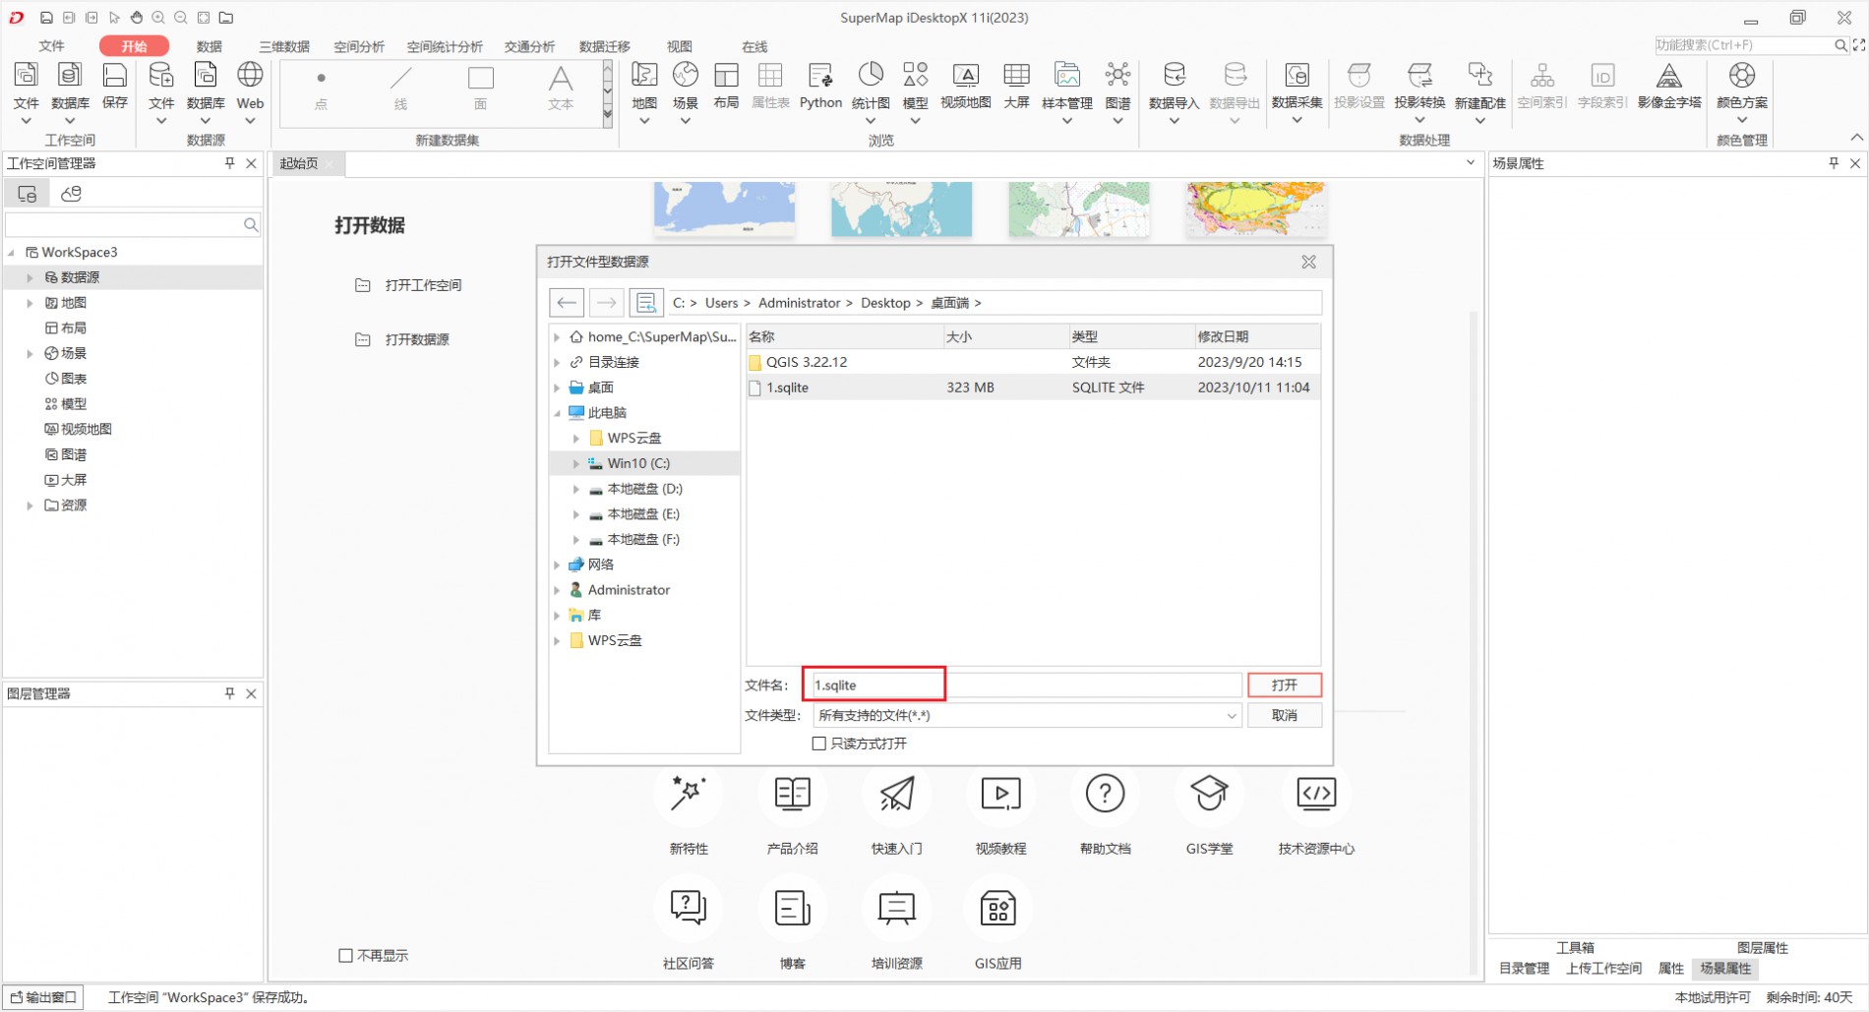
Task: Expand the 网络 node in folder tree
Action: [x=558, y=565]
